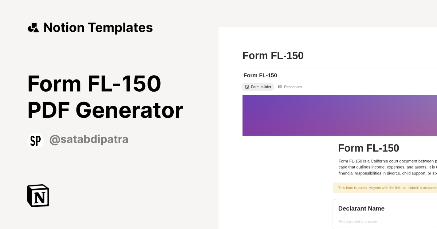Image resolution: width=437 pixels, height=229 pixels.
Task: Click the Notion Templates heading text
Action: 98,28
